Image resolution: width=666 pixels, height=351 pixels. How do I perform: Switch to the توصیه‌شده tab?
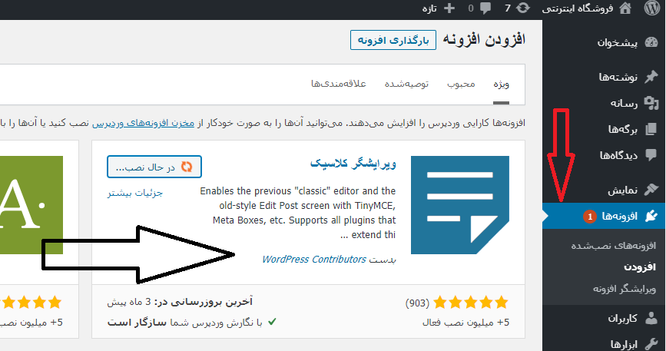tap(406, 84)
